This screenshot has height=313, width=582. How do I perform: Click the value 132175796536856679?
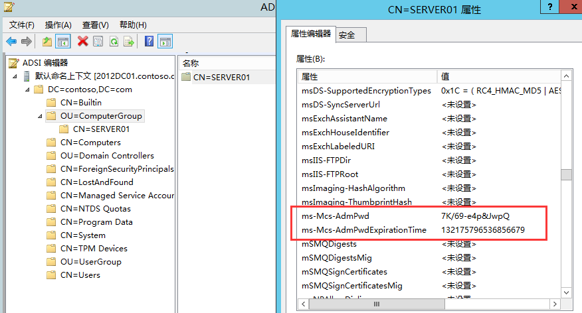483,230
